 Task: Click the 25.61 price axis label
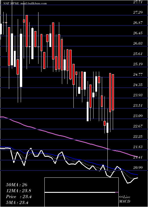coord(138,54)
